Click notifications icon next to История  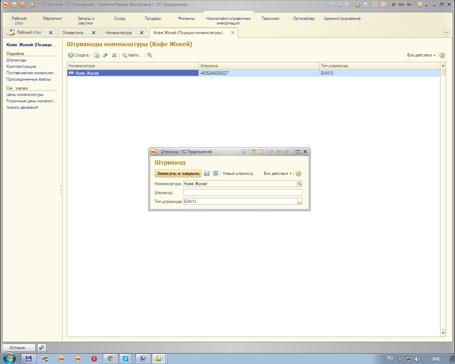tap(42, 348)
